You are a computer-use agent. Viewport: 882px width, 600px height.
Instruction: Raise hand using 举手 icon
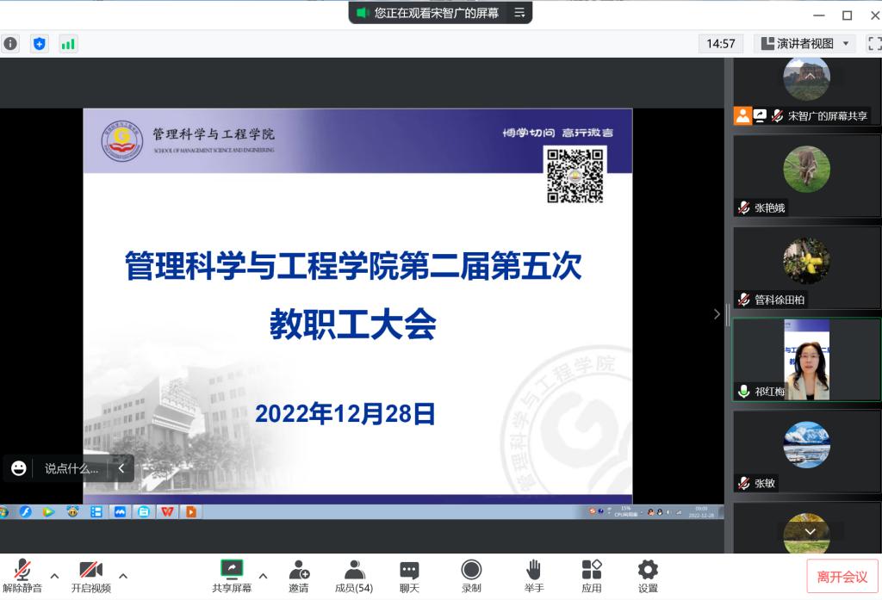click(x=533, y=575)
